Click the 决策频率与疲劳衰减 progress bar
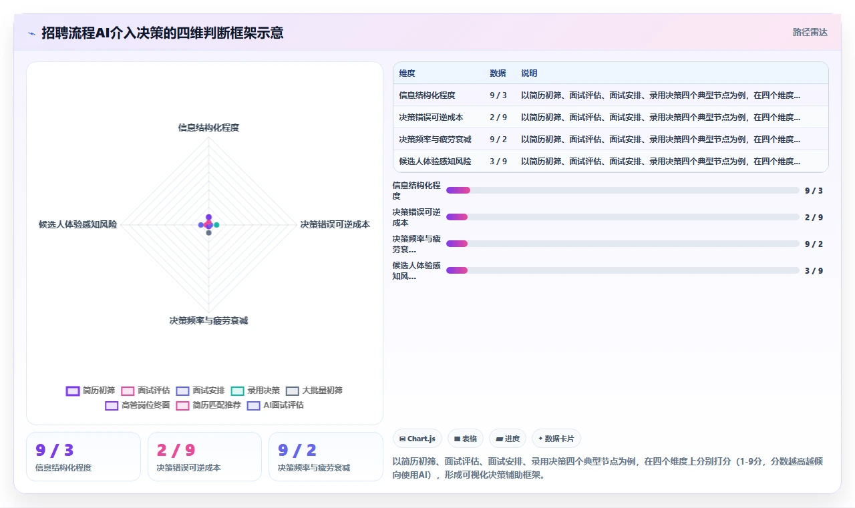 [623, 244]
